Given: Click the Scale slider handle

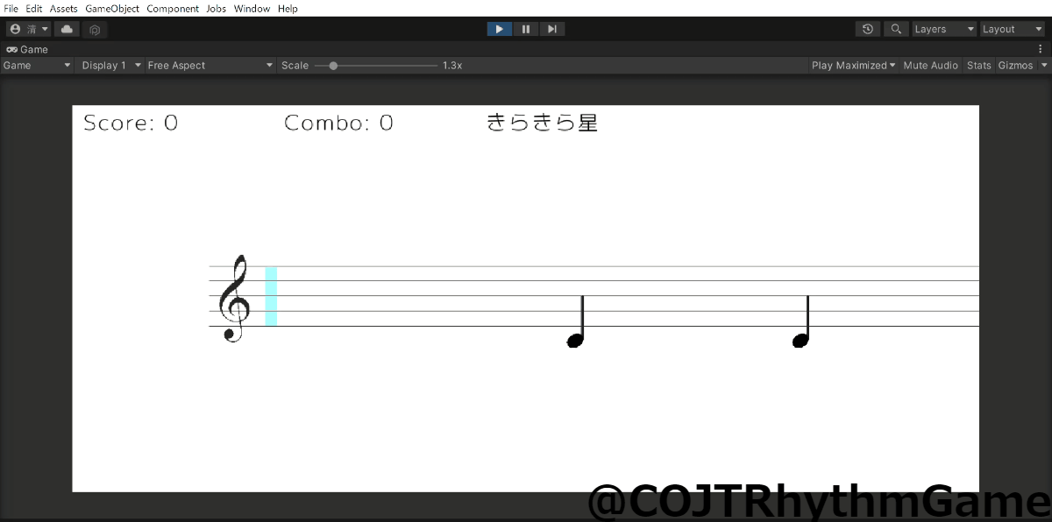Looking at the screenshot, I should pos(333,66).
